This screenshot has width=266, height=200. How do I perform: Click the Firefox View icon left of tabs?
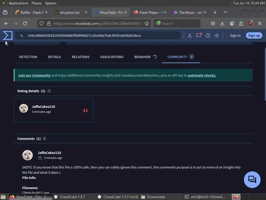pyautogui.click(x=5, y=12)
